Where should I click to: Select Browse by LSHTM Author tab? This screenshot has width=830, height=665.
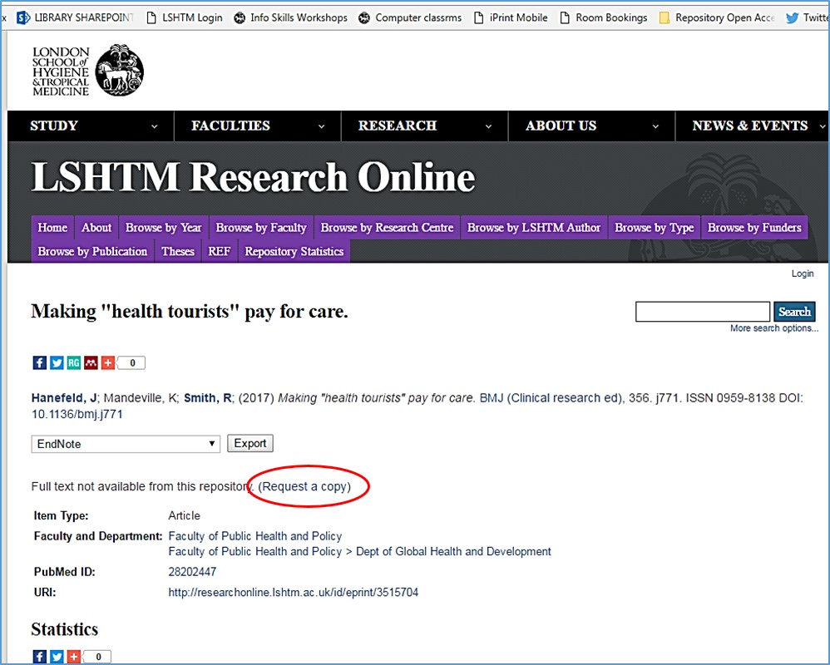533,228
